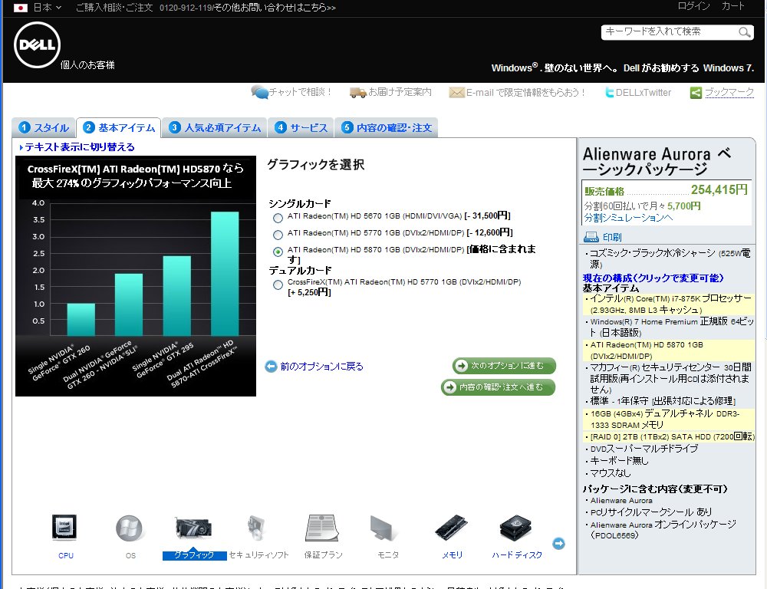Click the Windows 7 promotional banner text
The height and width of the screenshot is (589, 767).
pyautogui.click(x=622, y=68)
